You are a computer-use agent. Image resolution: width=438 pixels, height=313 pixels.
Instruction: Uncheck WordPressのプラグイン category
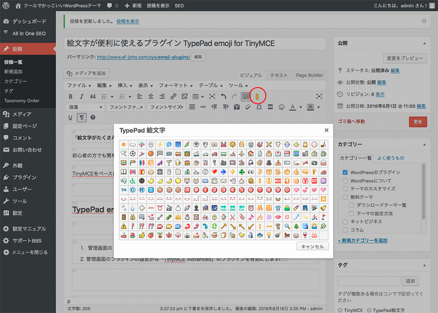[x=345, y=172]
